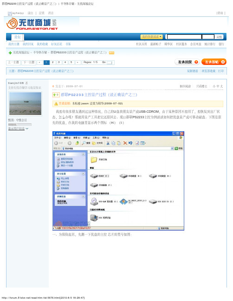This screenshot has width=233, height=301.
Task: Click the USB video device camera icon
Action: [94, 218]
